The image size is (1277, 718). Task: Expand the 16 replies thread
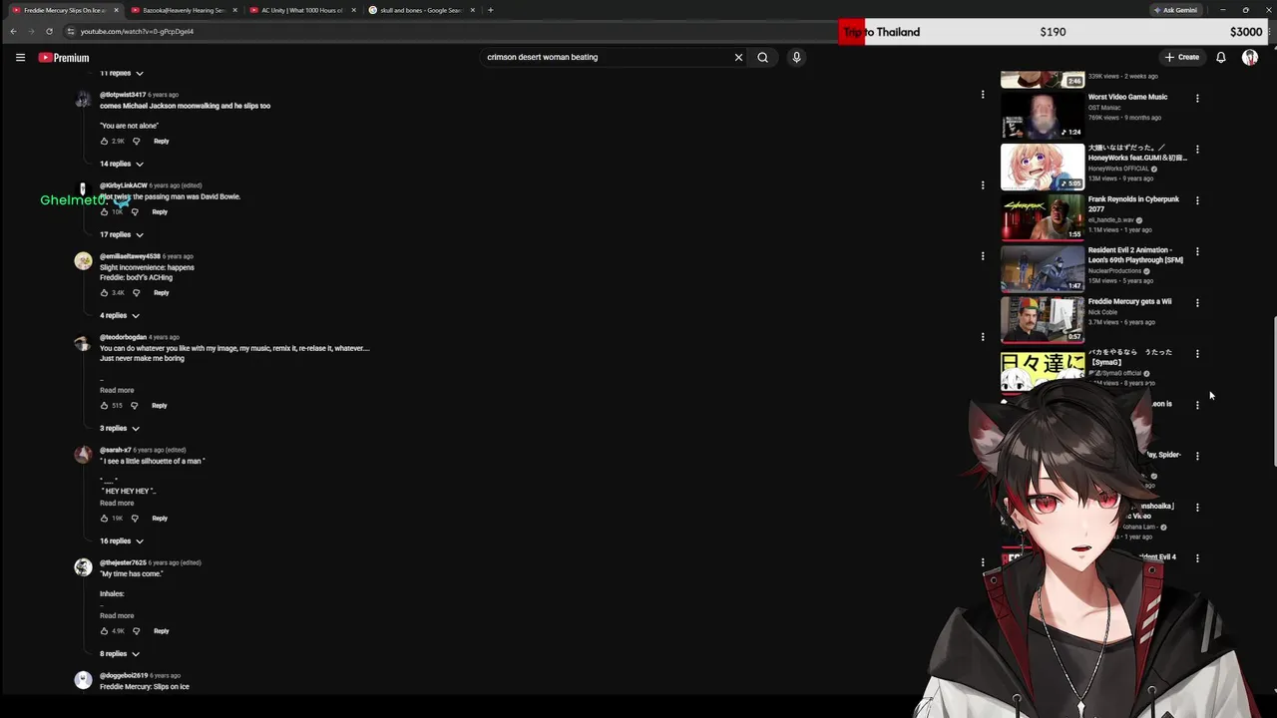point(121,540)
